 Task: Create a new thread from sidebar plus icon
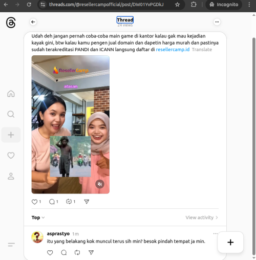pos(11,135)
